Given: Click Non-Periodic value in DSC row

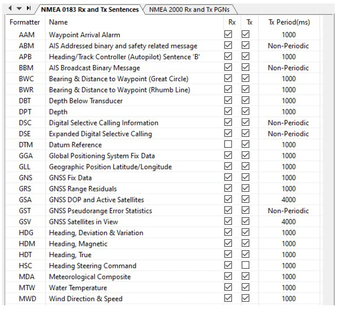Looking at the screenshot, I should coord(289,123).
